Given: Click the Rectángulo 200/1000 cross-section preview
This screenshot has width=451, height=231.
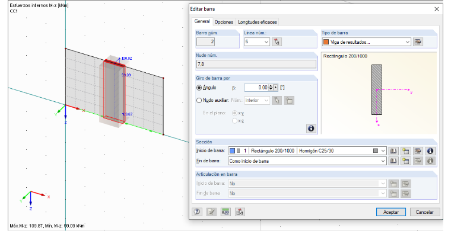Looking at the screenshot, I should (377, 89).
